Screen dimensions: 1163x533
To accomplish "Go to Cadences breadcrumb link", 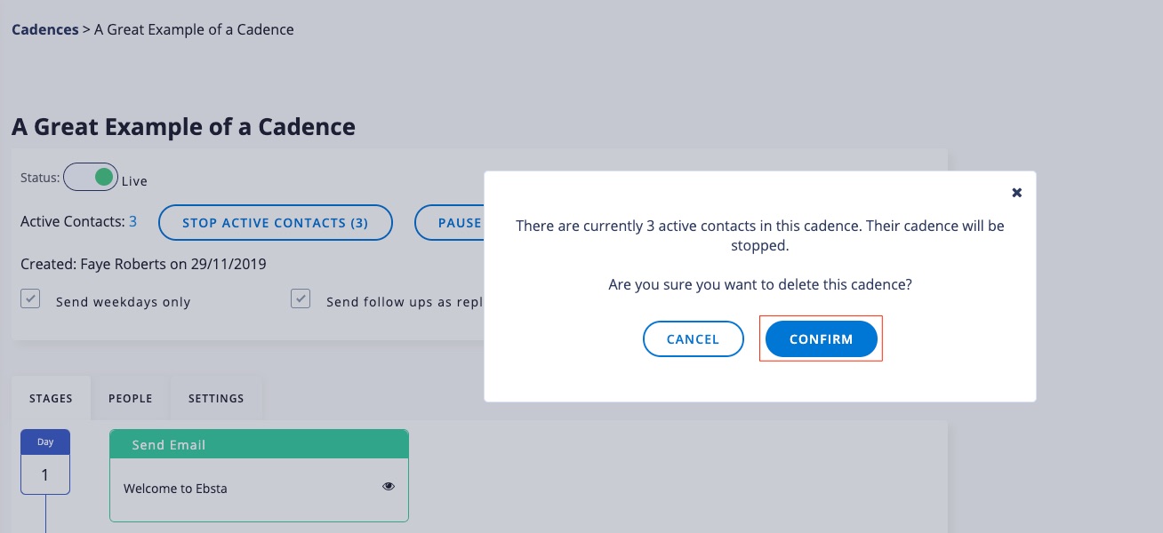I will [44, 29].
